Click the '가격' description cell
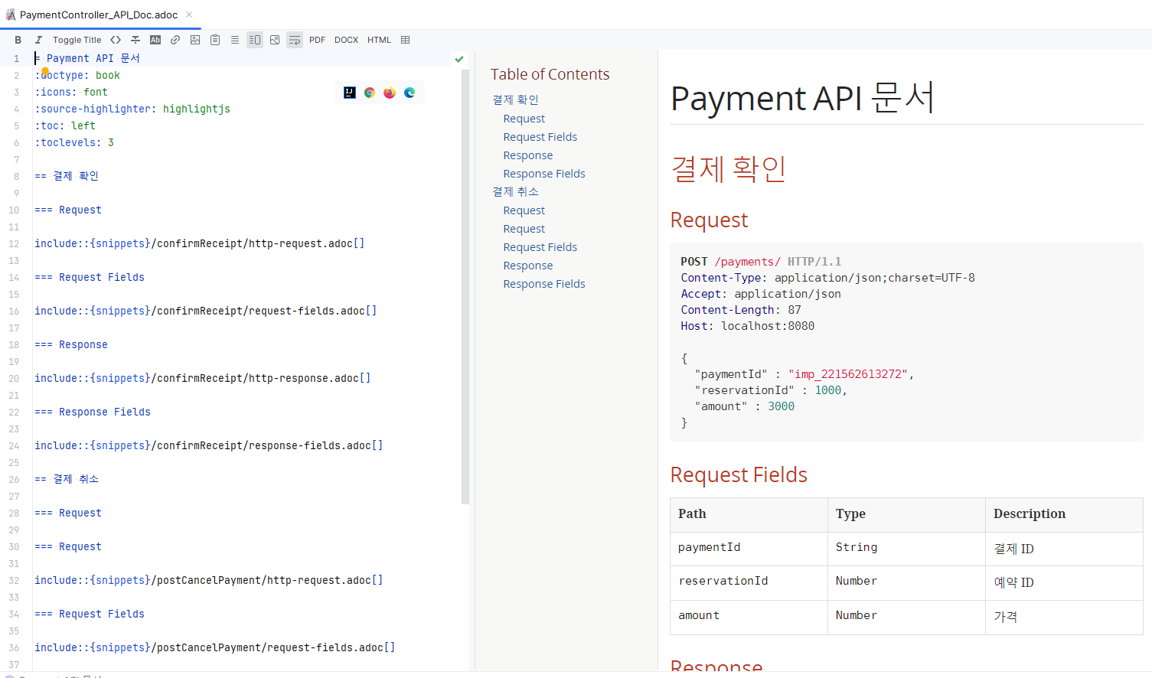 [1064, 616]
